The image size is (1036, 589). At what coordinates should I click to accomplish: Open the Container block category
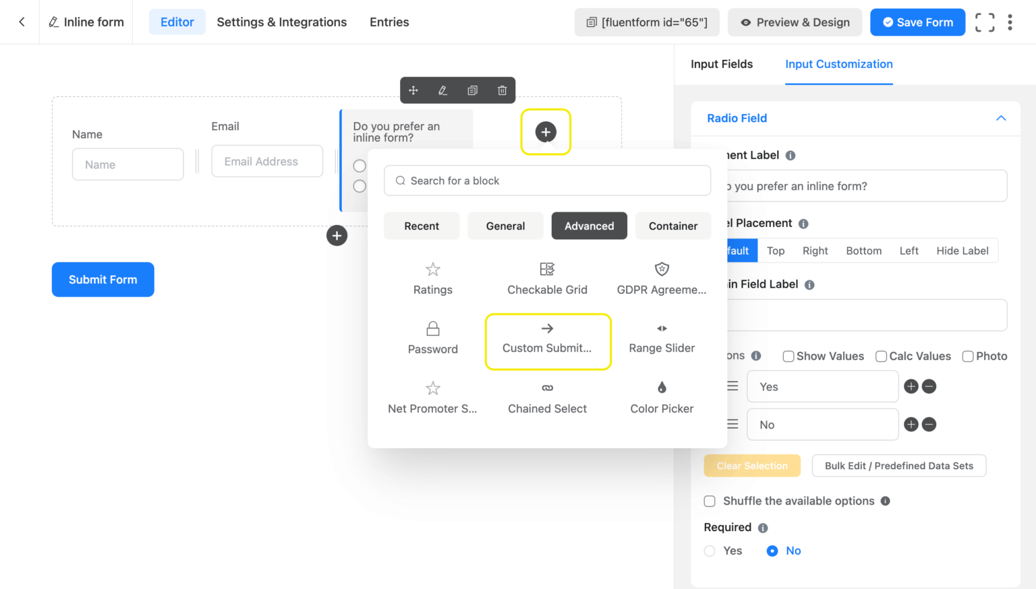[672, 226]
